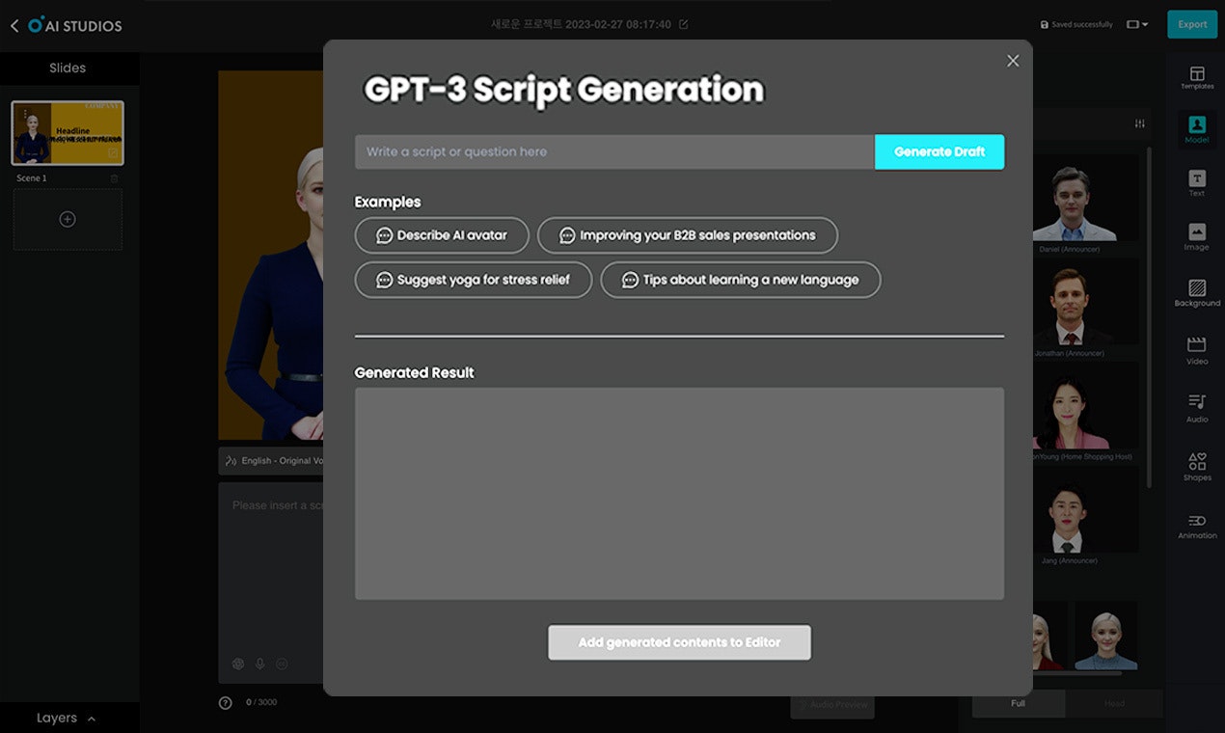Go back using the arrow beside AI STUDIOS

pyautogui.click(x=14, y=26)
